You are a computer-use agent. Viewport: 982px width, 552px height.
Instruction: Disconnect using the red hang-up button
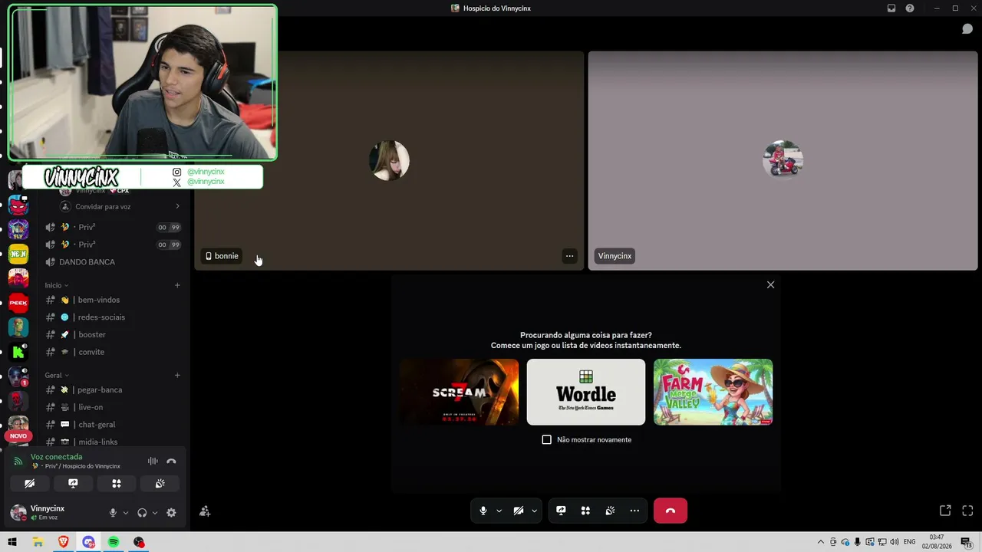click(x=671, y=511)
